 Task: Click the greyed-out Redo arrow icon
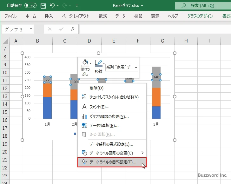click(64, 6)
